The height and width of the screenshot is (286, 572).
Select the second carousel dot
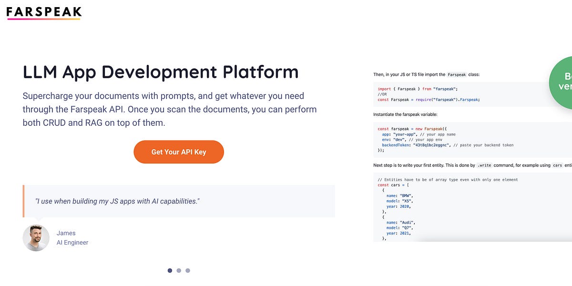point(179,270)
